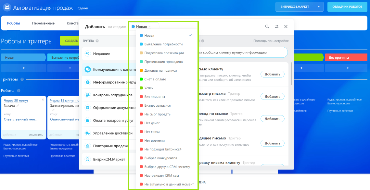
Task: Open filter settings icon in Add dialog
Action: point(276,27)
